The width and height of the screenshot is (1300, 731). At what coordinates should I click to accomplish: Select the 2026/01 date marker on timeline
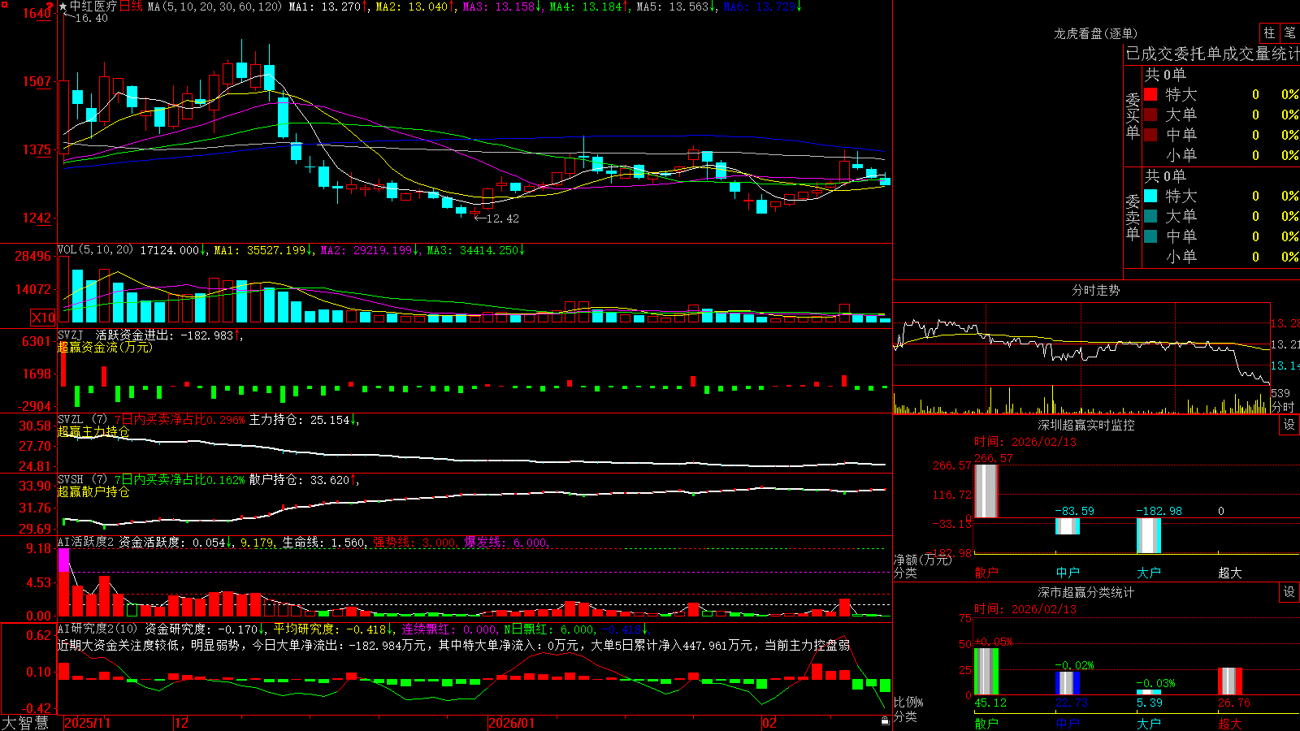[x=511, y=723]
